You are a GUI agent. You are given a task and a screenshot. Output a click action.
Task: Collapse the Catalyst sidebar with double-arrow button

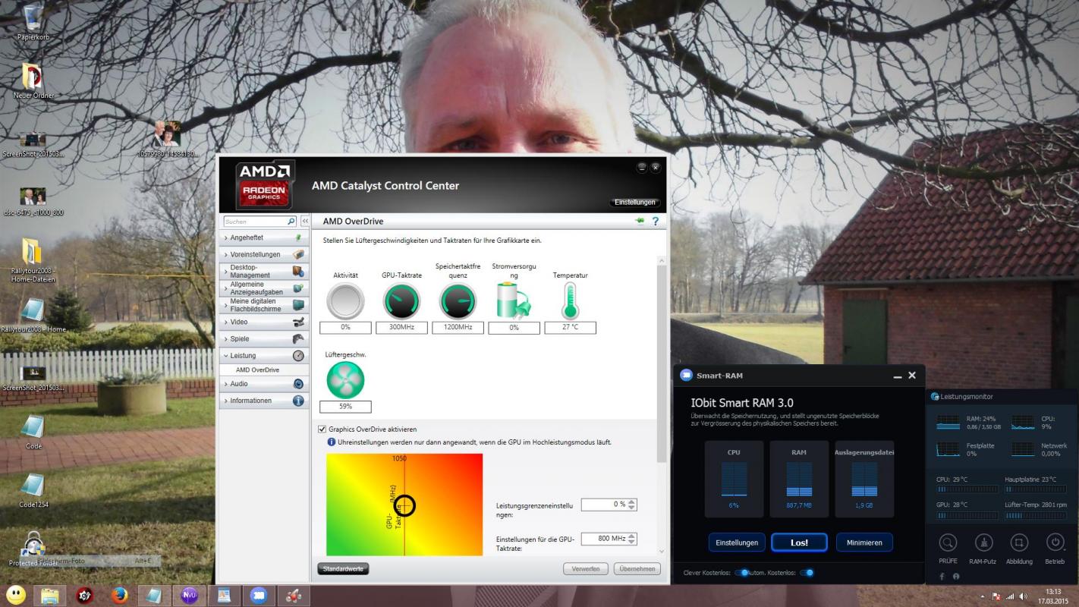305,222
